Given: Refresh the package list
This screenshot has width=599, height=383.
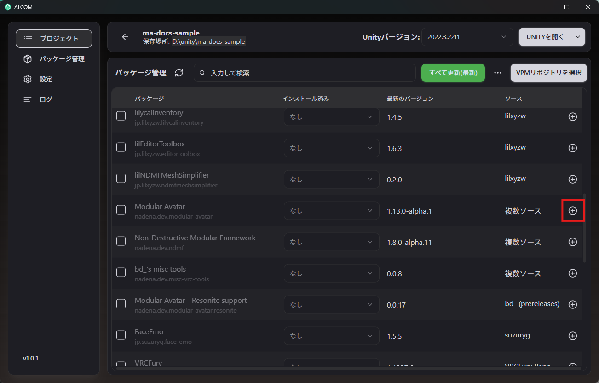Looking at the screenshot, I should pyautogui.click(x=179, y=73).
